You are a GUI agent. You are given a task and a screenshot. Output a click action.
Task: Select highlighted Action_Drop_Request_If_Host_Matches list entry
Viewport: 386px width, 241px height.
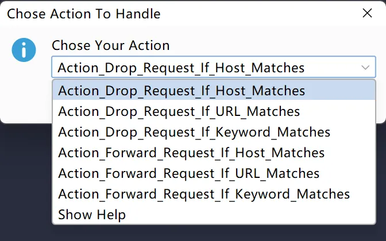pos(182,91)
